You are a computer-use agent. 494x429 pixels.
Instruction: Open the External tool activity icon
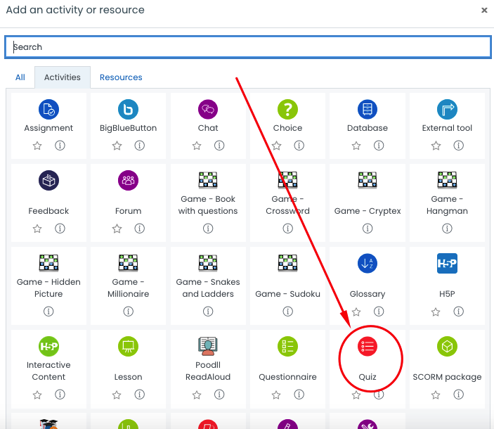(447, 110)
